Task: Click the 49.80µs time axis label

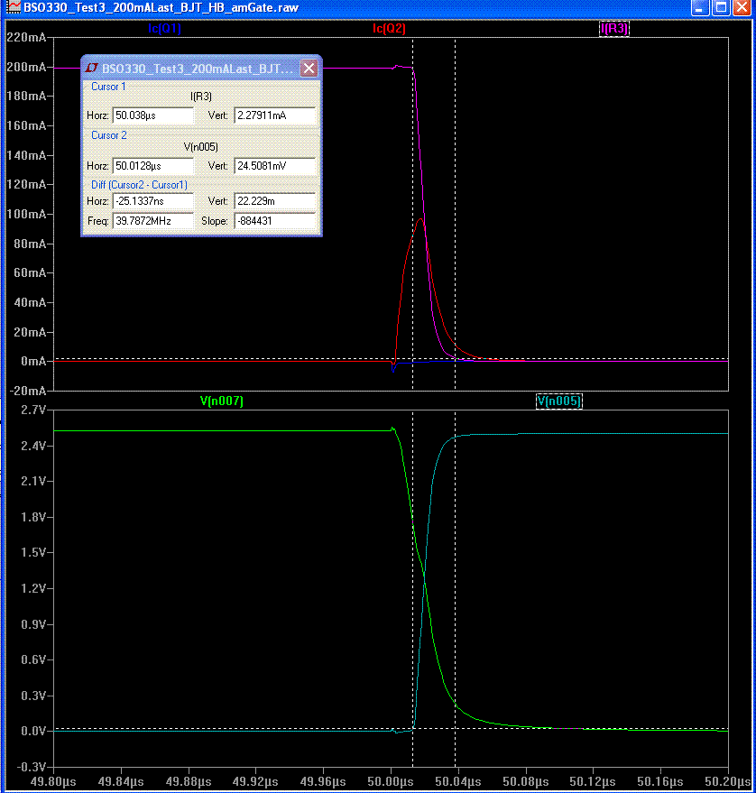Action: tap(53, 781)
